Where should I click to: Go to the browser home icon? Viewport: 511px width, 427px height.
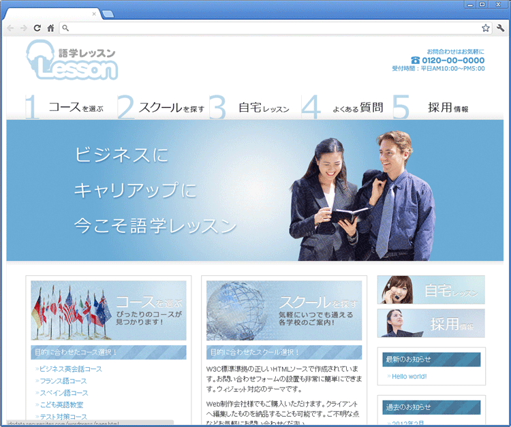50,28
